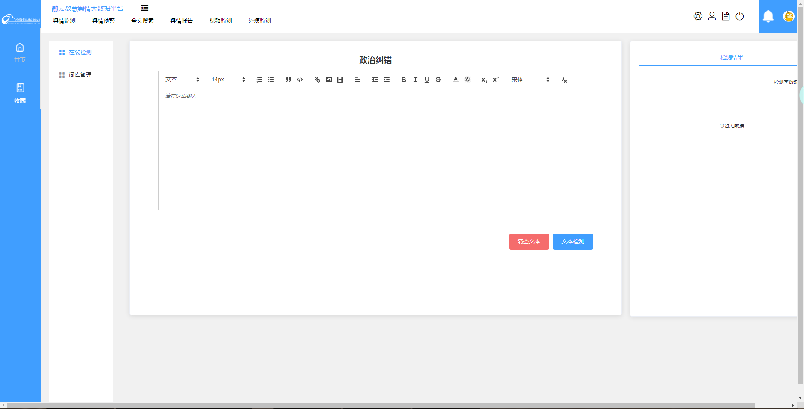
Task: Toggle italic formatting
Action: point(415,80)
